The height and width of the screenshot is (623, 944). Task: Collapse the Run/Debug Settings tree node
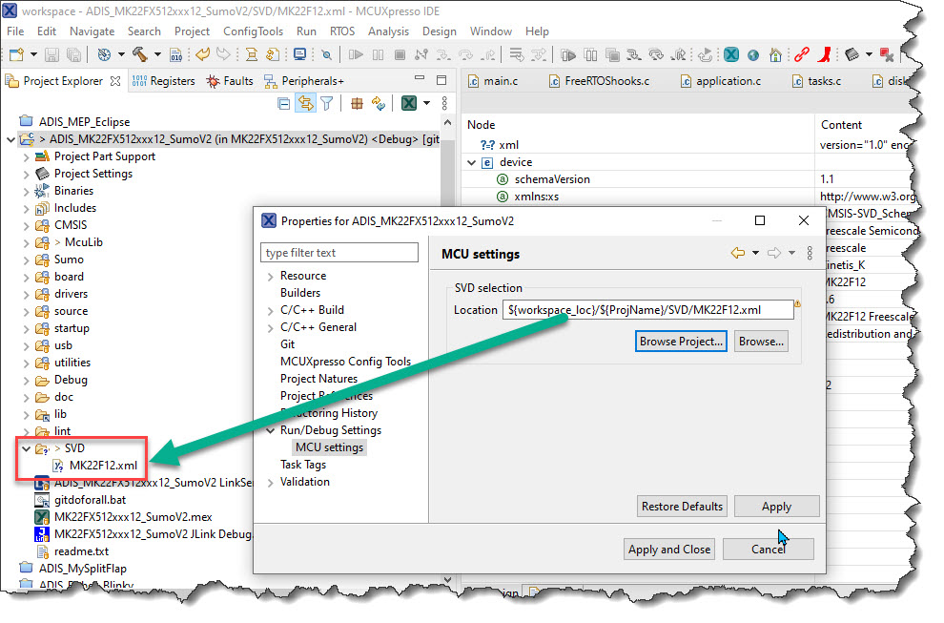(x=271, y=430)
